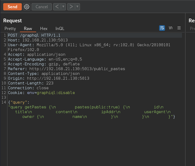Open the request editor hamburger menu

[x=179, y=28]
